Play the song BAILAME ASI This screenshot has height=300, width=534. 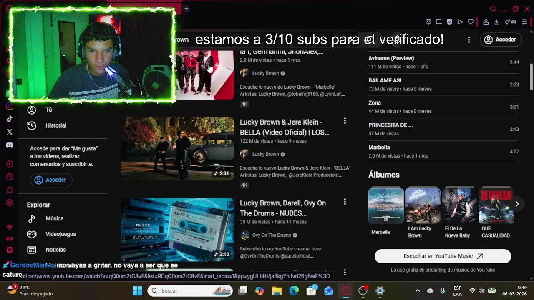pyautogui.click(x=443, y=85)
